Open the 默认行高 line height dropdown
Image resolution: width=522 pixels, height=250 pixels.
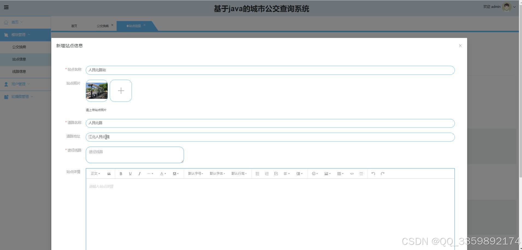point(239,174)
